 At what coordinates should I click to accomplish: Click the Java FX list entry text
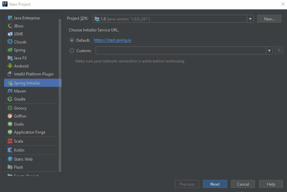pos(20,58)
